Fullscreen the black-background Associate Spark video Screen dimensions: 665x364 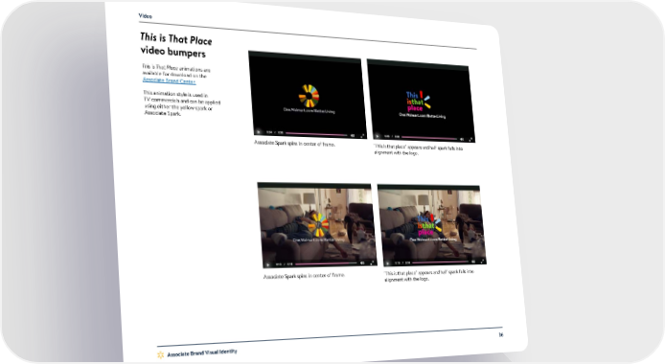coord(362,136)
